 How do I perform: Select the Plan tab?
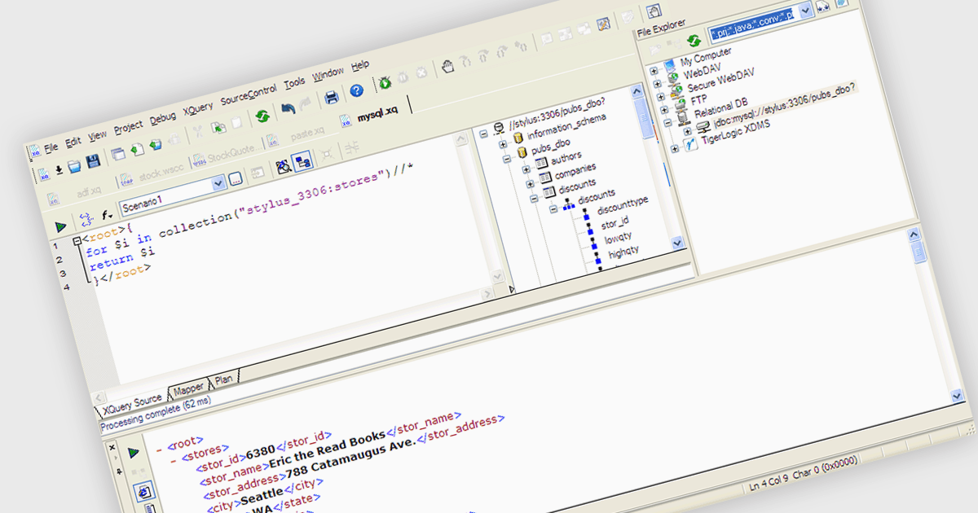[222, 379]
